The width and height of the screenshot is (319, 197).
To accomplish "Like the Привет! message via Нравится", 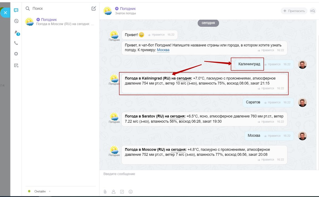I will click(x=156, y=35).
